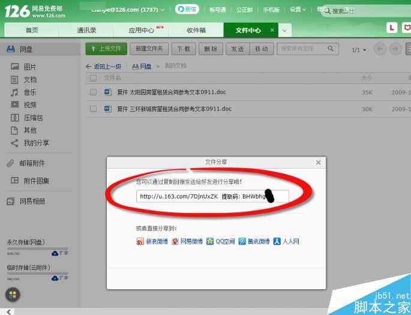Check the box for 太阳园房屋租赁合同 file

click(93, 92)
